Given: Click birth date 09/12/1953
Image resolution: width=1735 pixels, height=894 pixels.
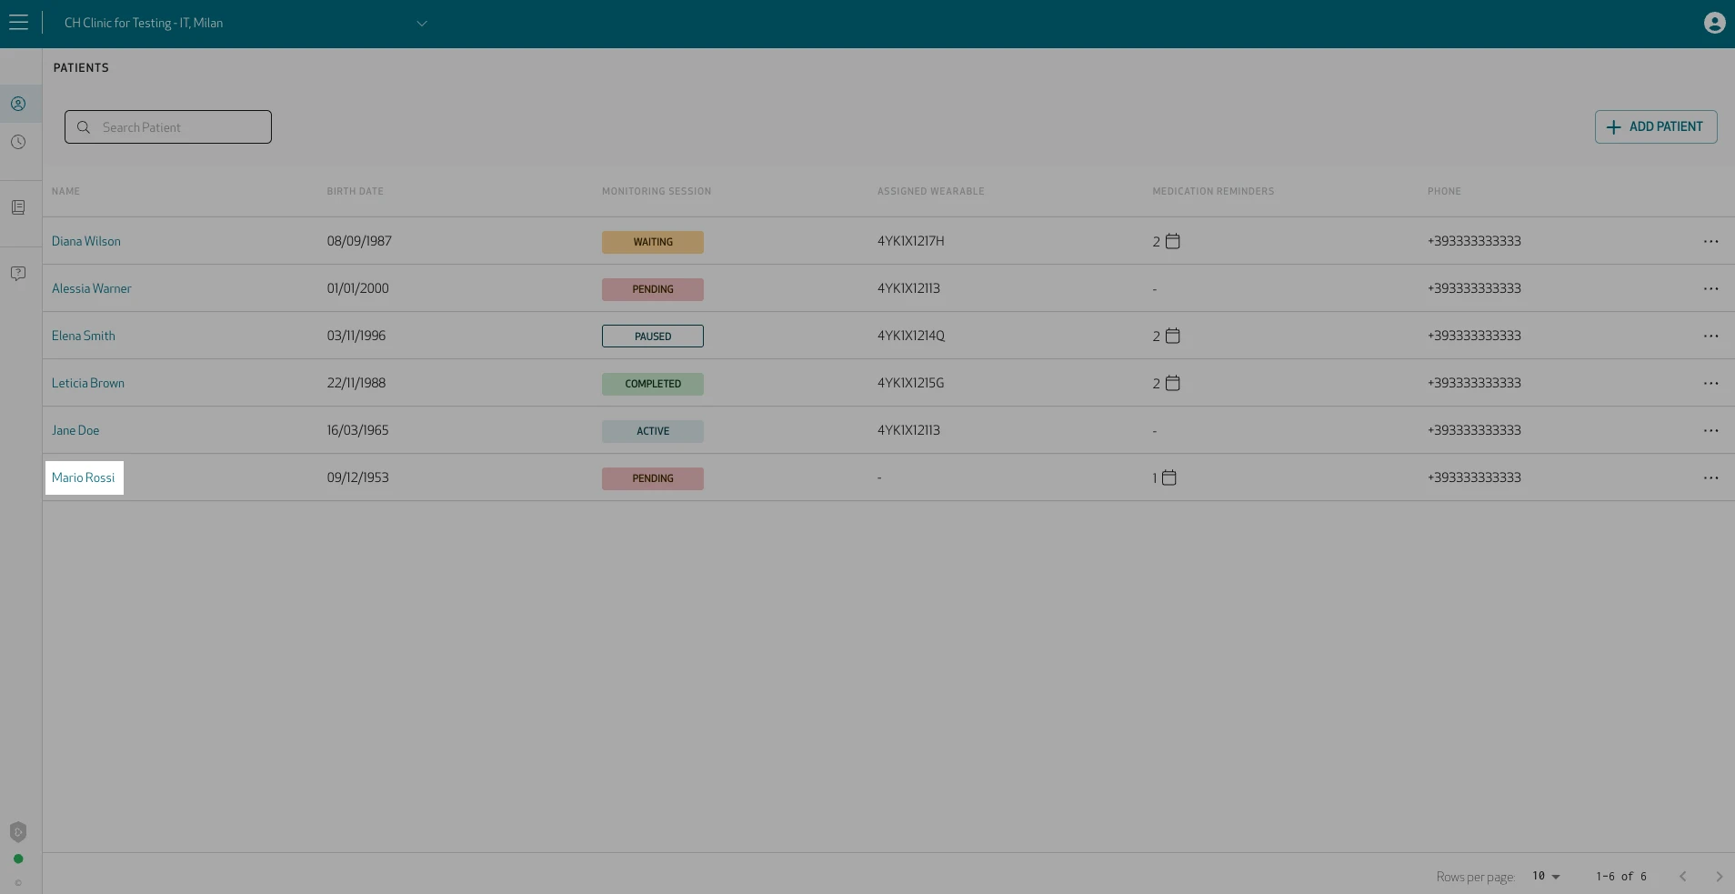Looking at the screenshot, I should pyautogui.click(x=358, y=477).
